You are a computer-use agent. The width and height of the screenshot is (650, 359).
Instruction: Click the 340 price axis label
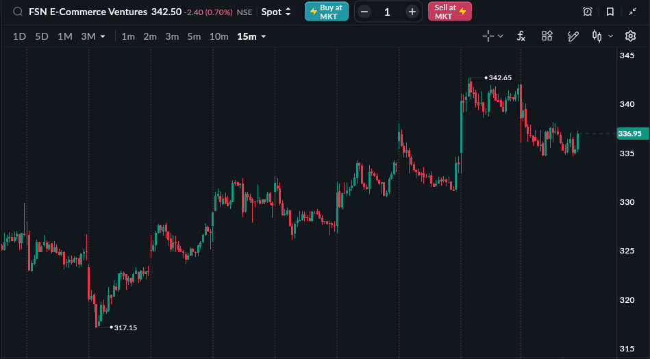pyautogui.click(x=627, y=104)
